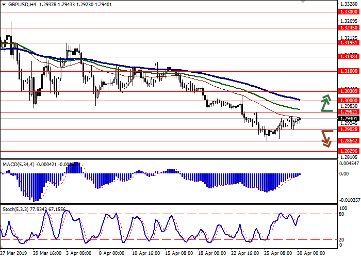Viewport: 361px width, 258px height.
Task: Click the black current price 1.29401 label
Action: point(347,118)
